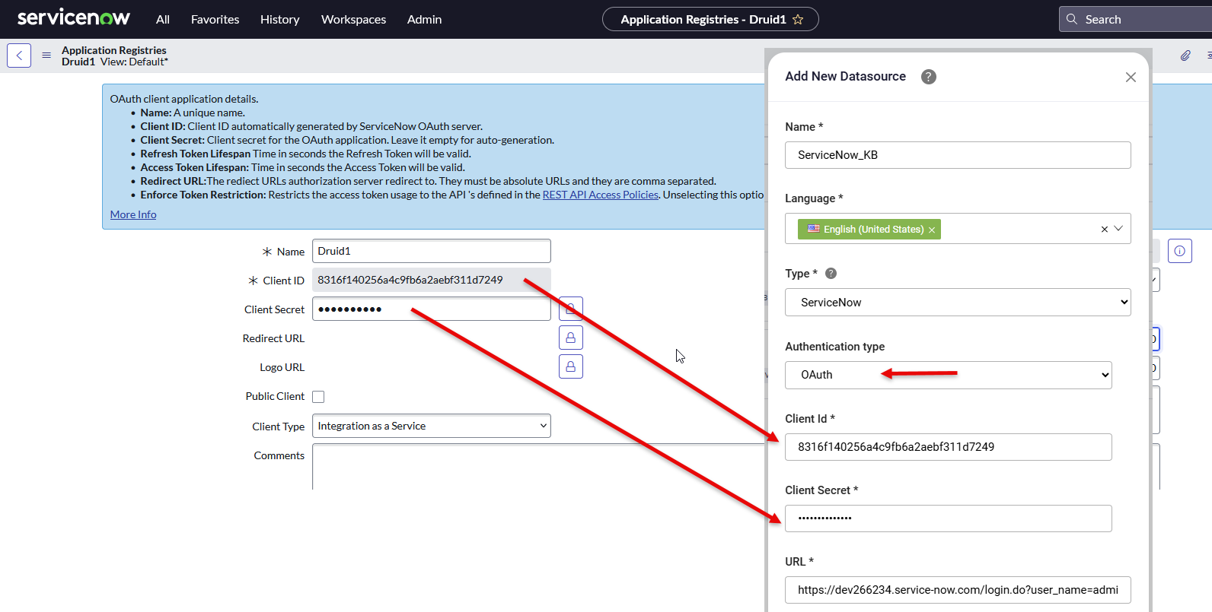The height and width of the screenshot is (612, 1212).
Task: Open the REST API Access Policies link
Action: [600, 195]
